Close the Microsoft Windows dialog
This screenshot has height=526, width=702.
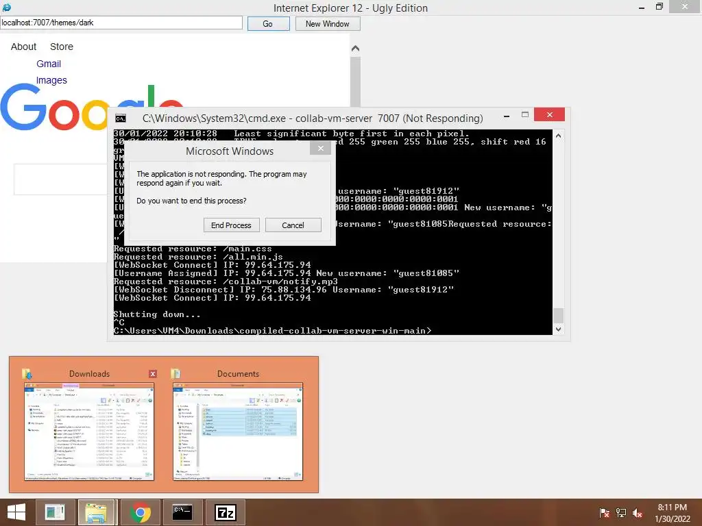pyautogui.click(x=321, y=149)
